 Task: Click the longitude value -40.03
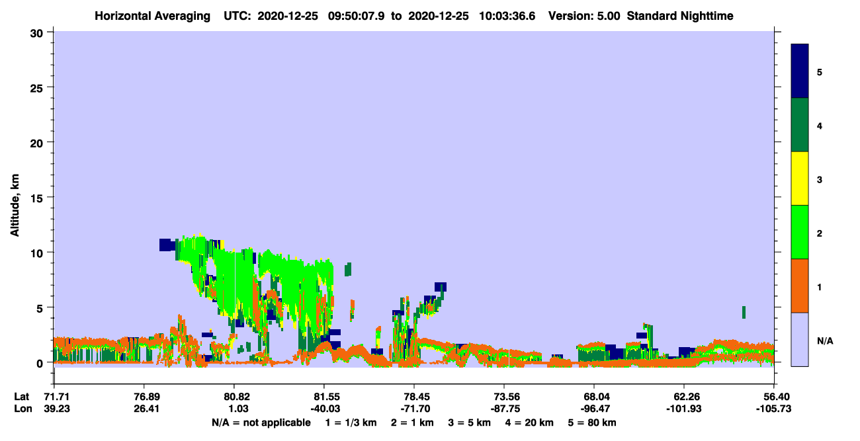point(324,409)
